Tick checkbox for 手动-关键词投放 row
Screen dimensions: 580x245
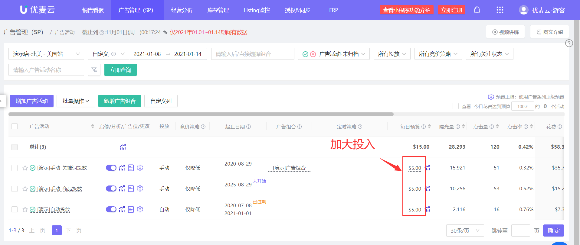(x=15, y=168)
